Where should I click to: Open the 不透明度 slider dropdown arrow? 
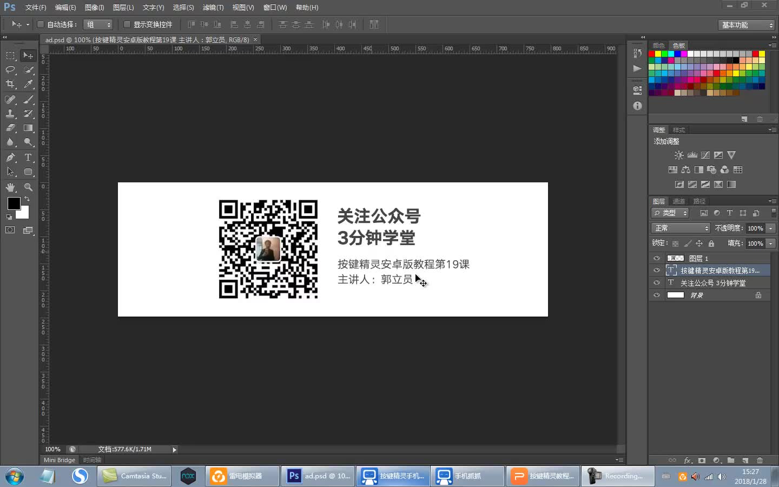pos(771,228)
